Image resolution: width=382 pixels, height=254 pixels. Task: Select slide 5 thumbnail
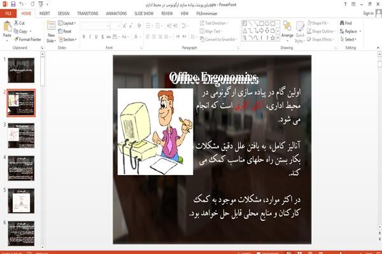pos(21,201)
